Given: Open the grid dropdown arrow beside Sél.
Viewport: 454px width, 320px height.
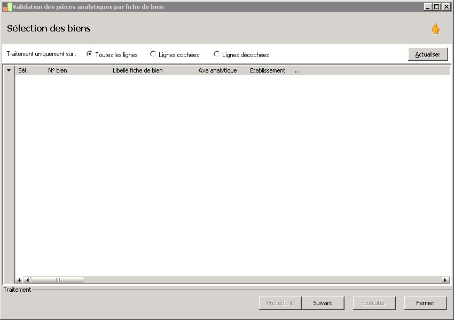Looking at the screenshot, I should point(9,70).
